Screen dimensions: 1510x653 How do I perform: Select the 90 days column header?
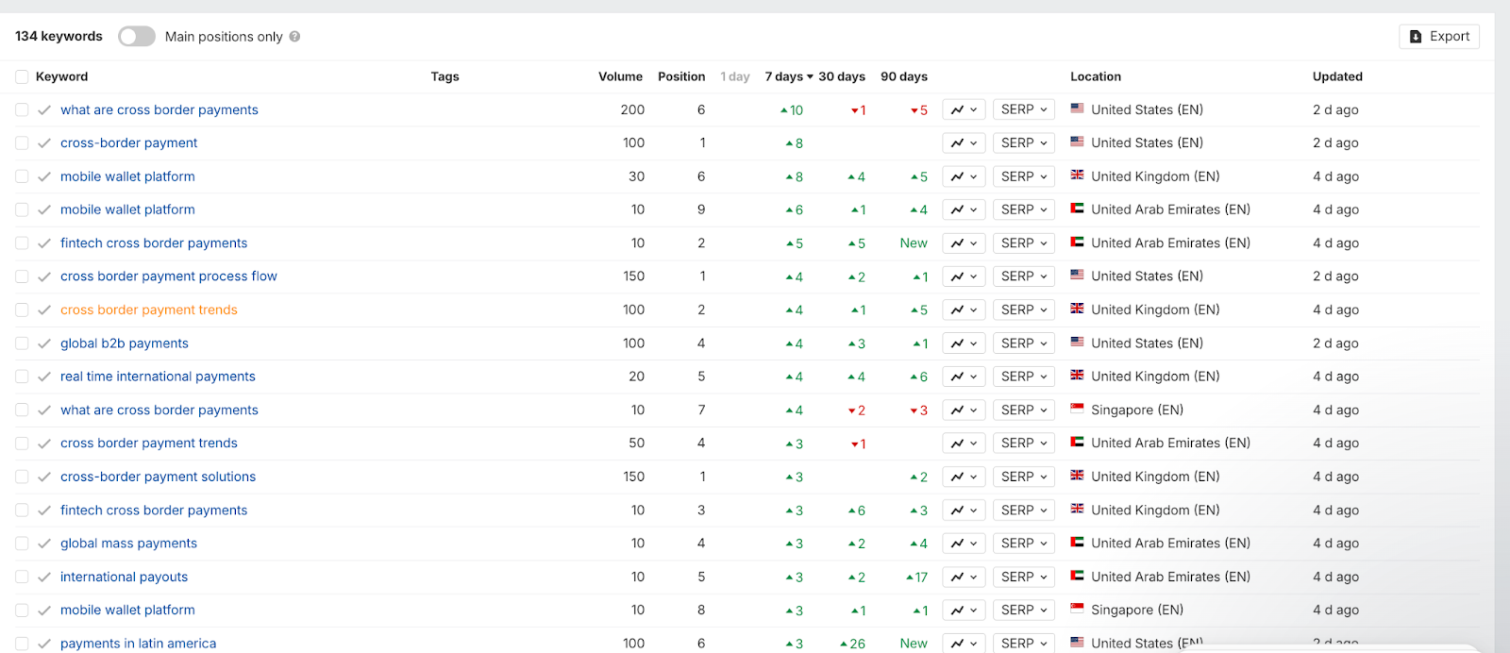pyautogui.click(x=904, y=76)
